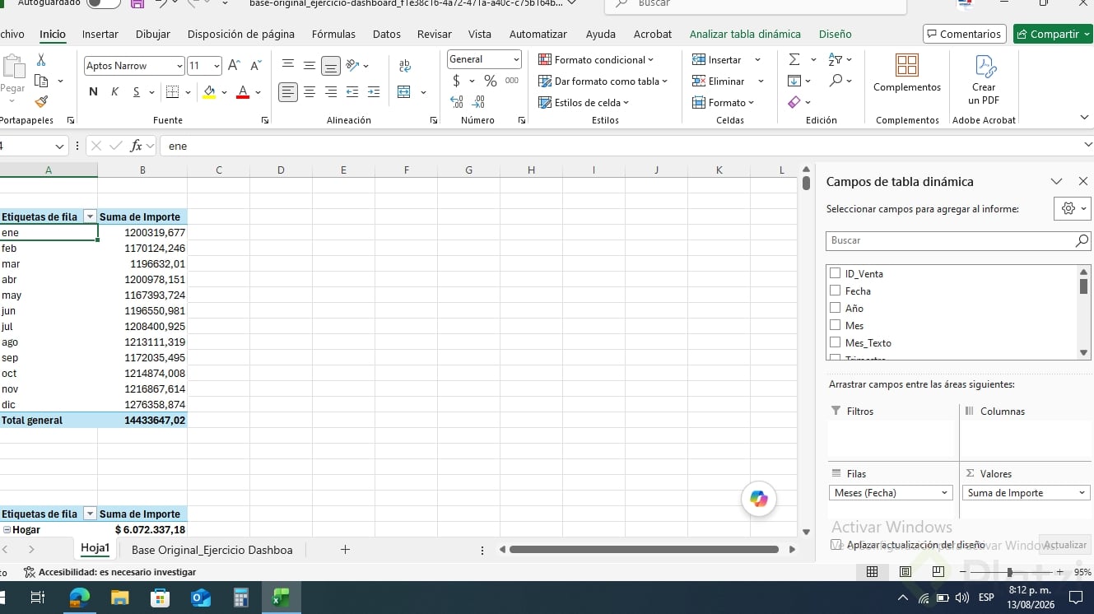Viewport: 1094px width, 614px height.
Task: Click the cell borders icon
Action: 172,92
